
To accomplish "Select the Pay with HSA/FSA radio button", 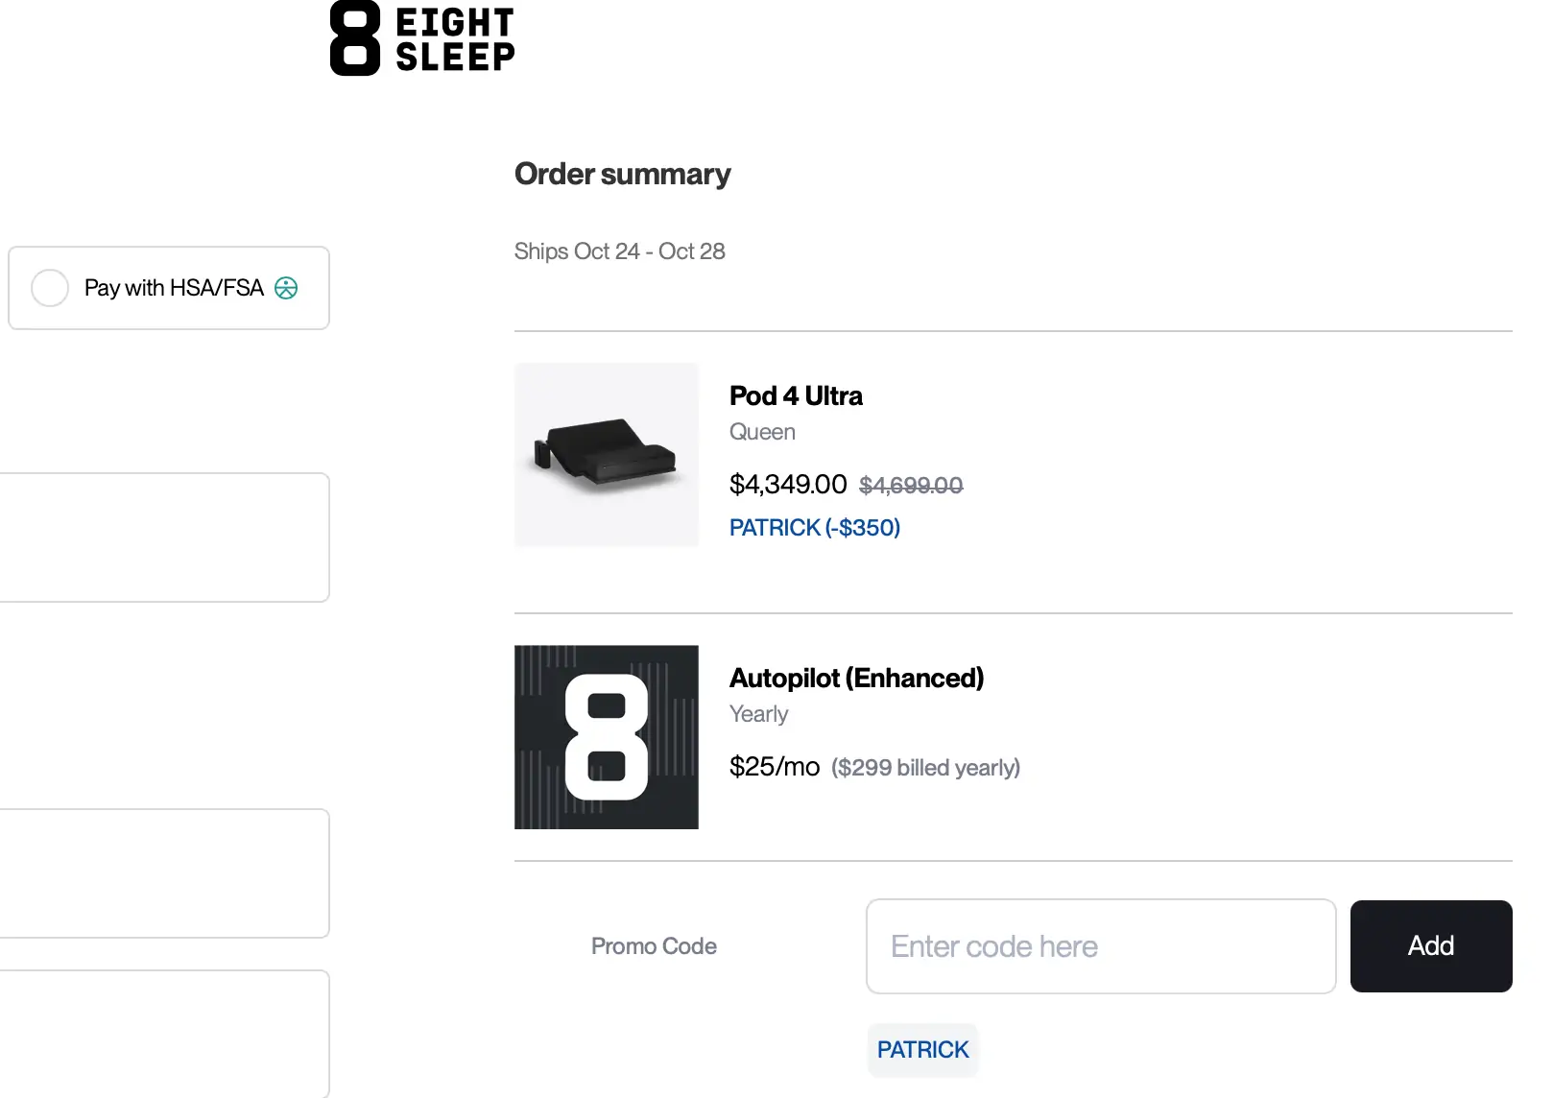I will coord(50,288).
